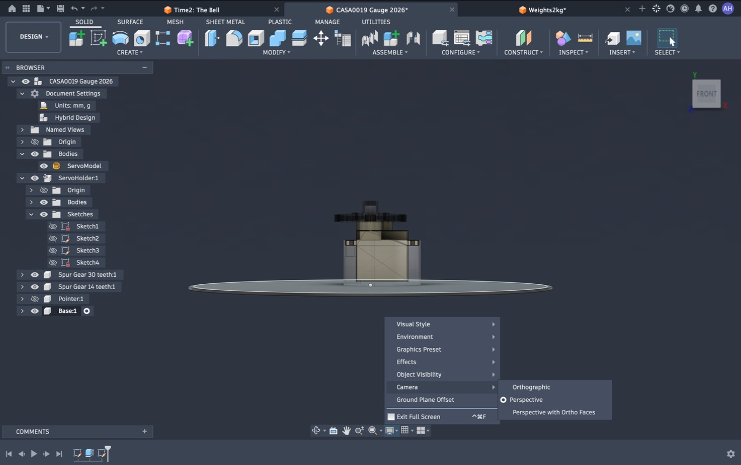This screenshot has height=465, width=741.
Task: Choose the Shell tool icon
Action: (255, 38)
